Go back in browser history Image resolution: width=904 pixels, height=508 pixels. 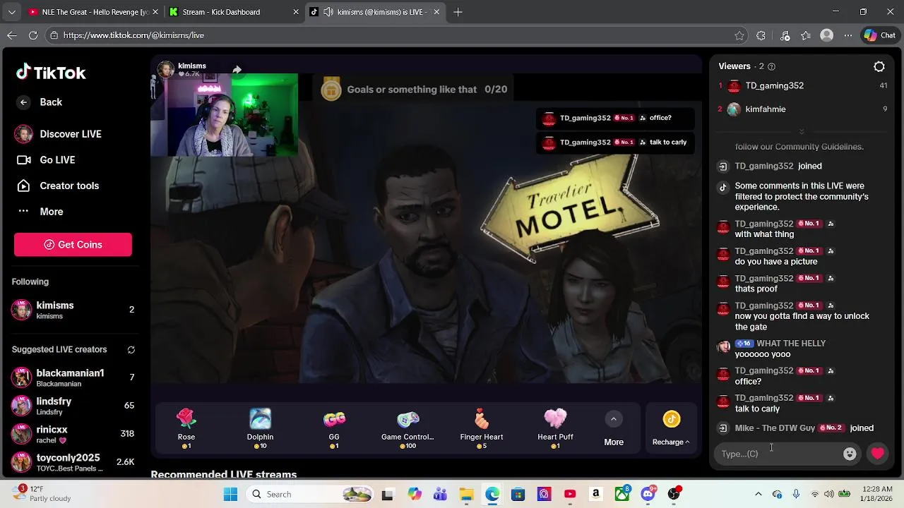click(12, 35)
